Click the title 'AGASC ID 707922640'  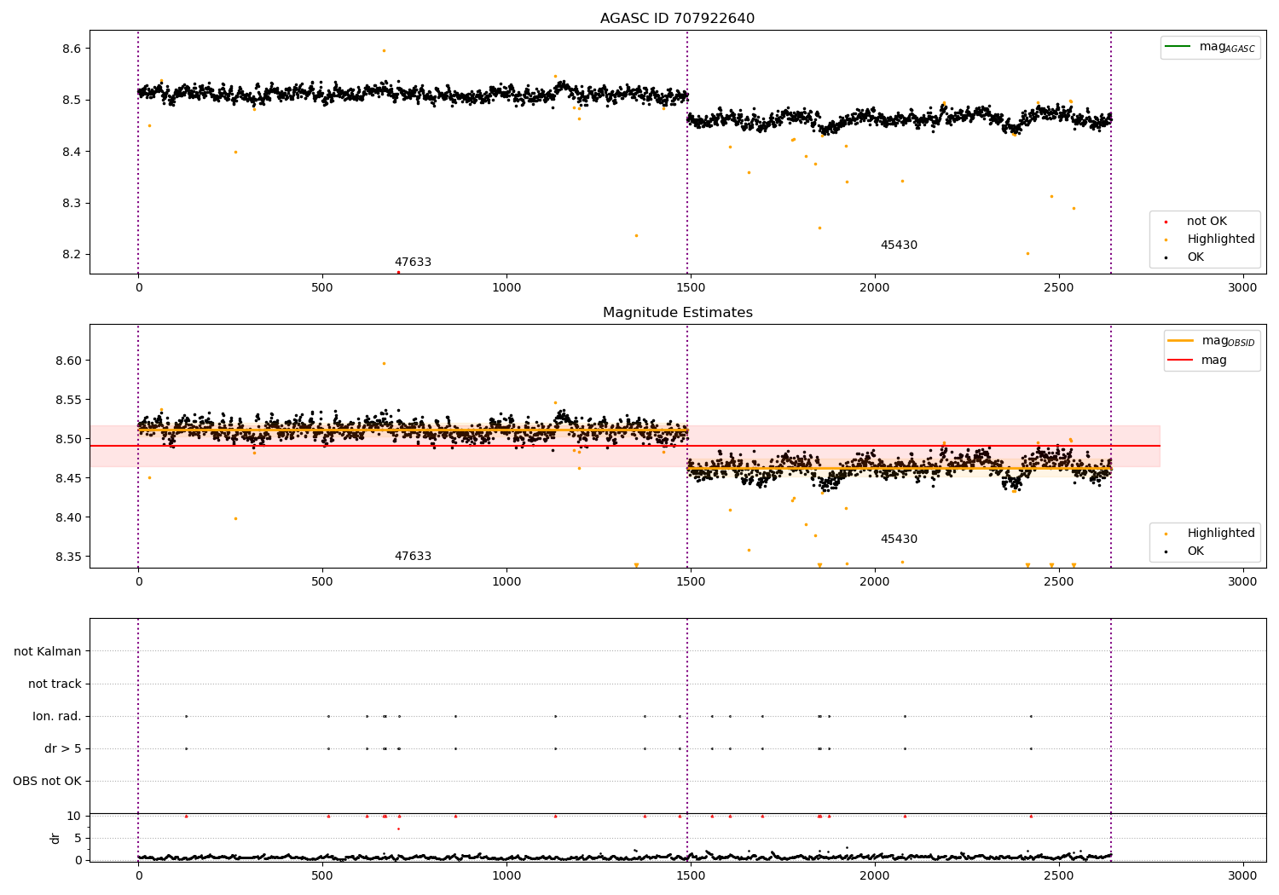pyautogui.click(x=677, y=19)
